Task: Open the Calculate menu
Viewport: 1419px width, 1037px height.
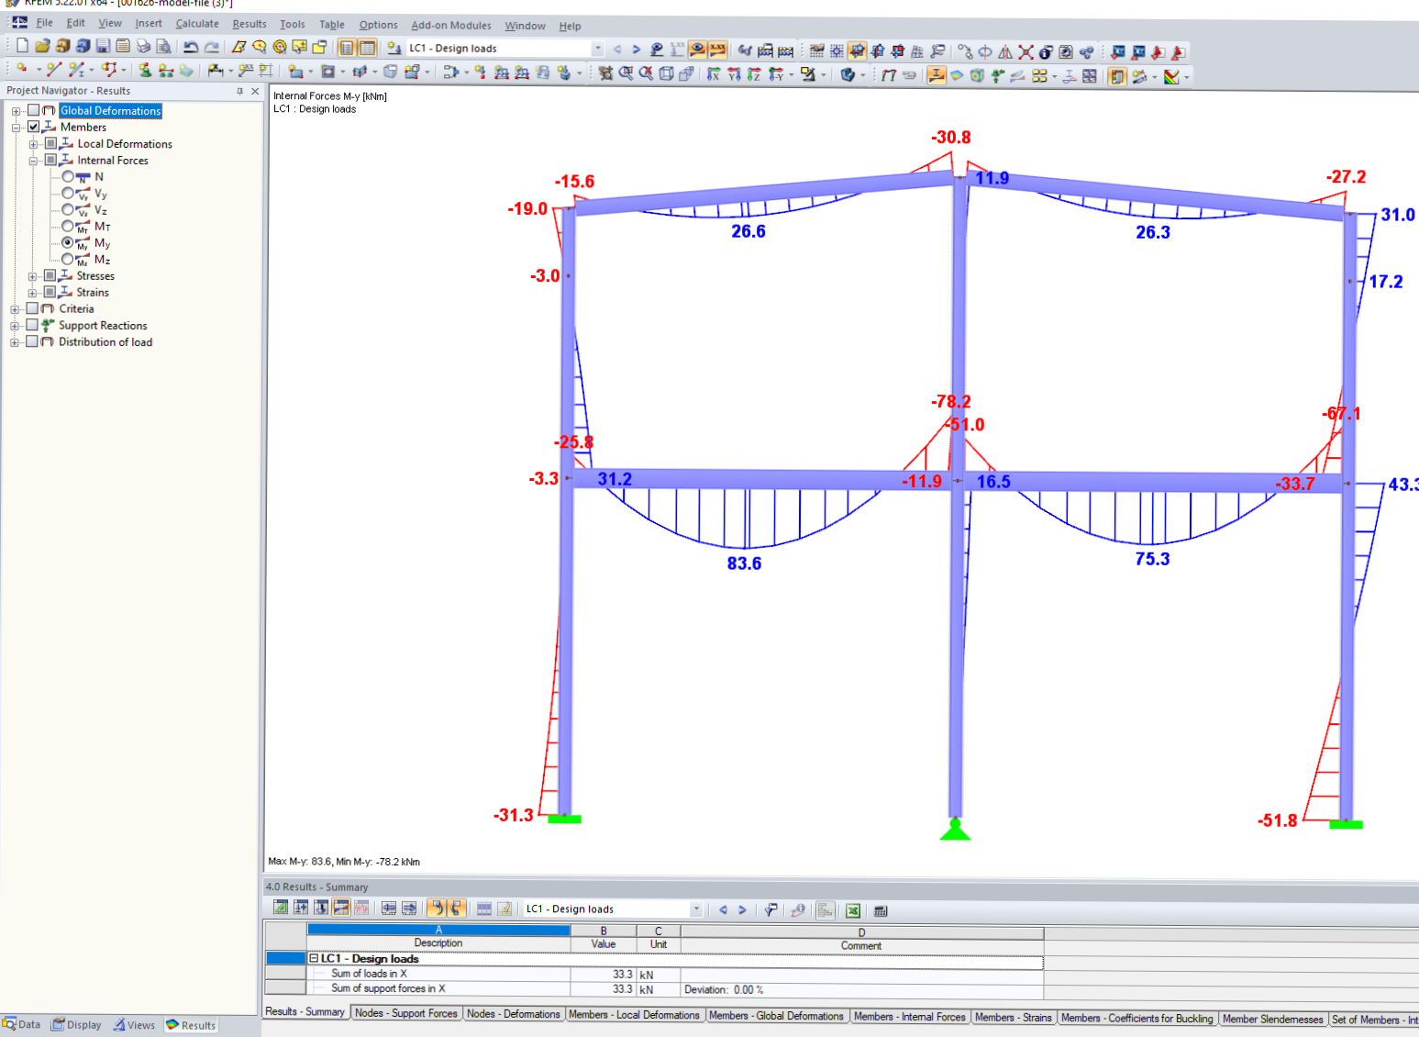Action: pos(197,24)
